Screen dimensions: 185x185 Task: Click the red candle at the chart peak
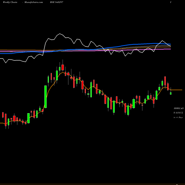click(63, 67)
